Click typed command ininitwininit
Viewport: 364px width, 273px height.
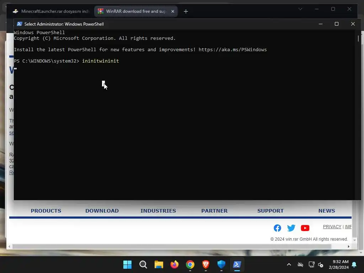(x=101, y=61)
